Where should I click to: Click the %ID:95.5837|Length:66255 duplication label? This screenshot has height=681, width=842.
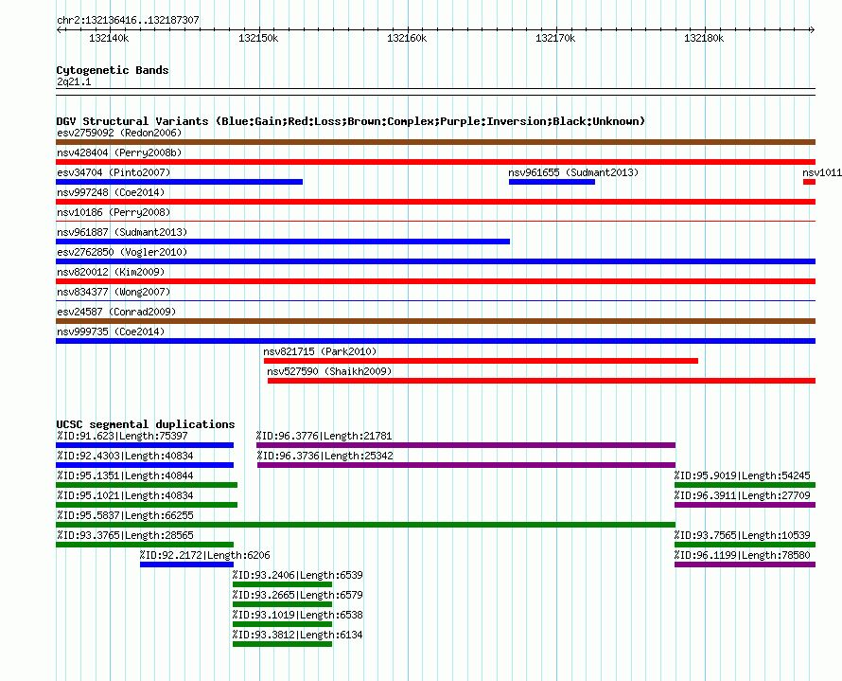[x=125, y=515]
